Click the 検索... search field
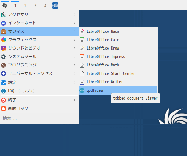This screenshot has height=156, width=187. click(40, 118)
